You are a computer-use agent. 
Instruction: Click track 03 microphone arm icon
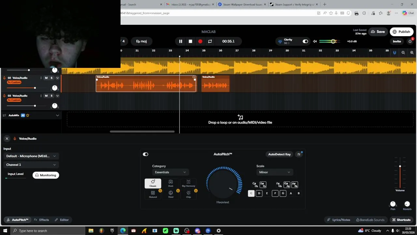5,96
